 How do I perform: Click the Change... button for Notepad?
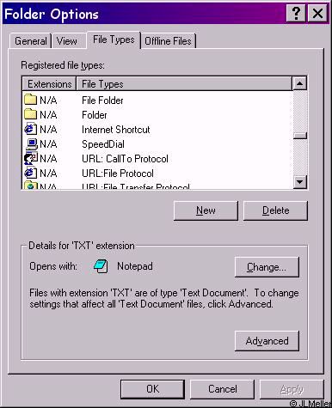pos(267,267)
